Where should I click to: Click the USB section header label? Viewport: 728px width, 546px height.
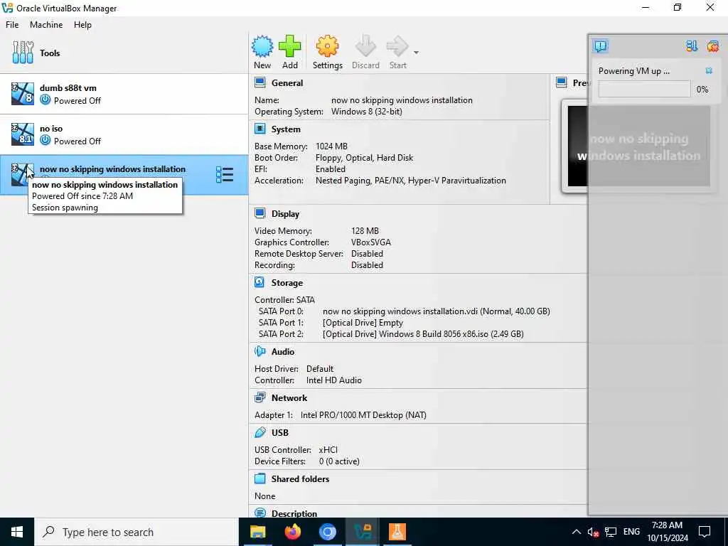pyautogui.click(x=280, y=433)
